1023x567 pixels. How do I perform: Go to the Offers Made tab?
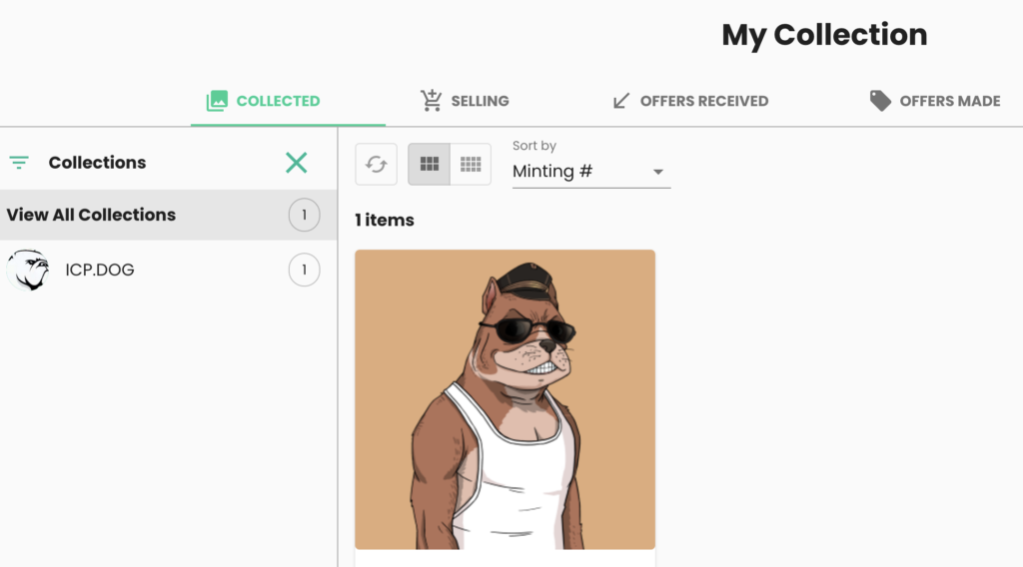[x=935, y=101]
